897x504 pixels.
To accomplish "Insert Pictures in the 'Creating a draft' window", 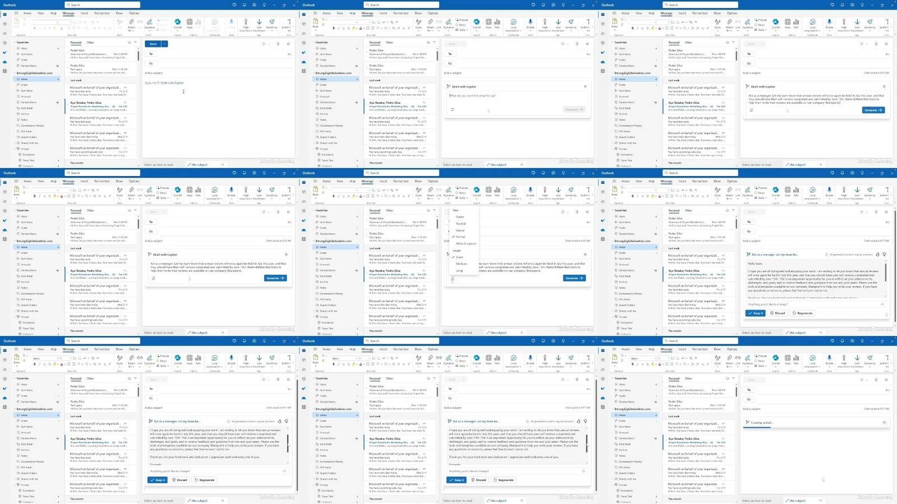I will point(761,355).
